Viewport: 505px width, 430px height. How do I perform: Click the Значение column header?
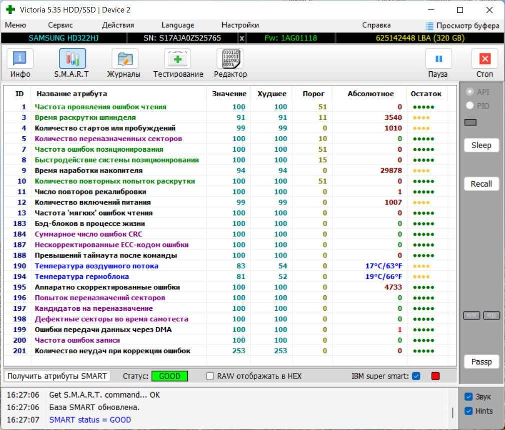coord(229,94)
